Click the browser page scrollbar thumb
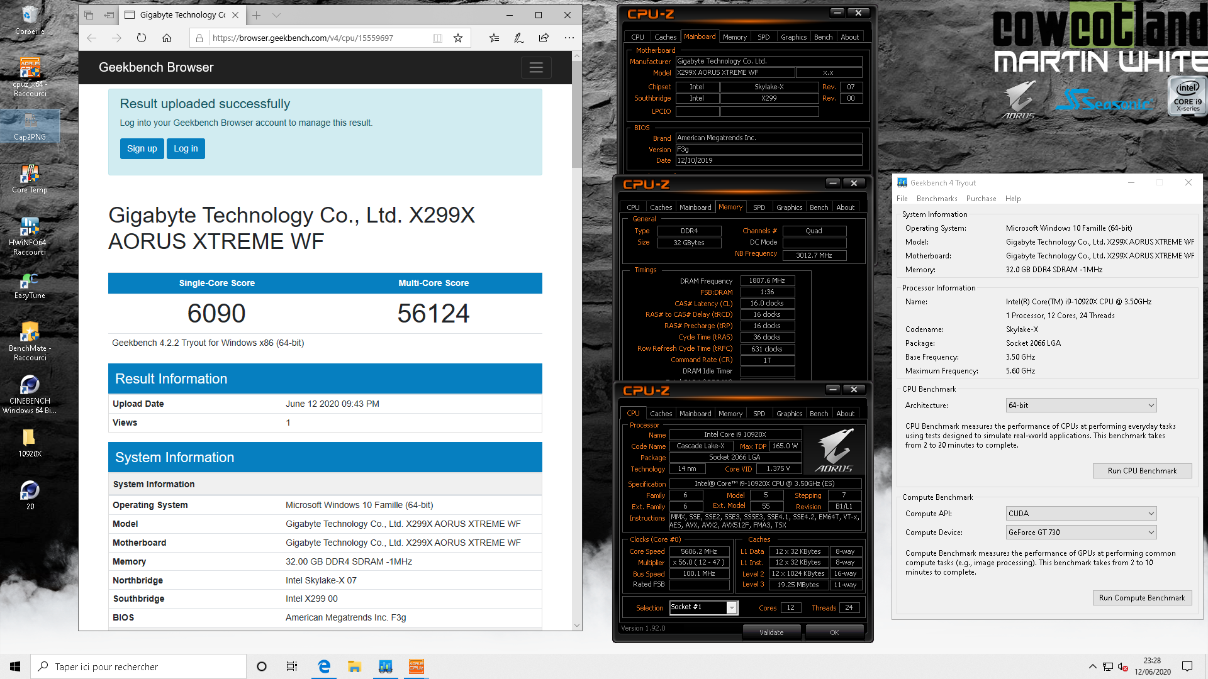Screen dimensions: 1208x679 pos(576,114)
